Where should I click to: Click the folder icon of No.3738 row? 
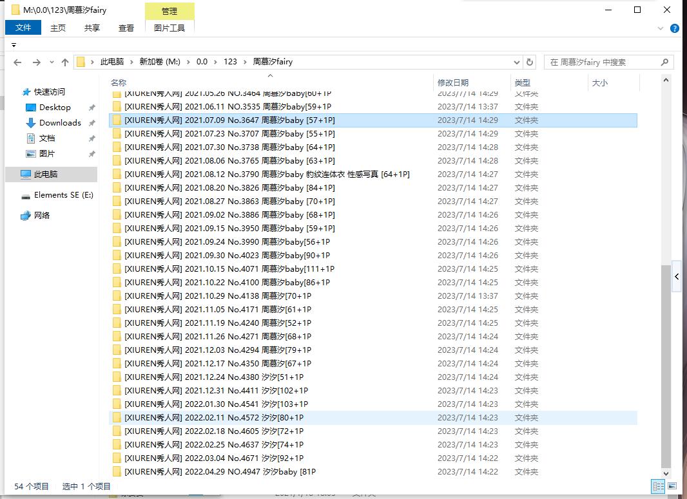coord(117,147)
